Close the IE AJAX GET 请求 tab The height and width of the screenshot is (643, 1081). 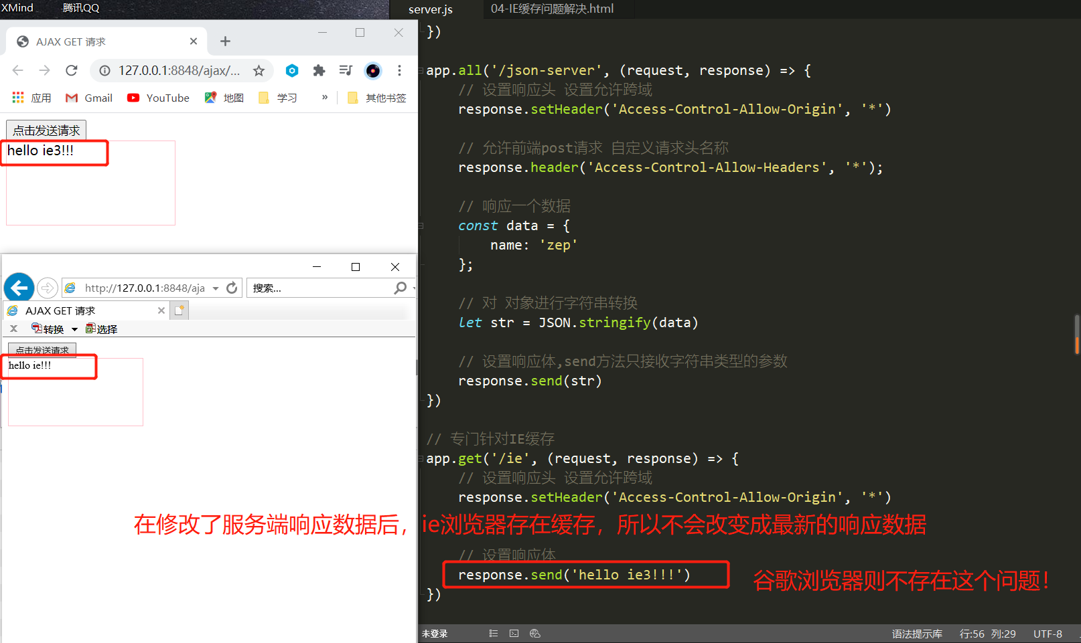(161, 310)
